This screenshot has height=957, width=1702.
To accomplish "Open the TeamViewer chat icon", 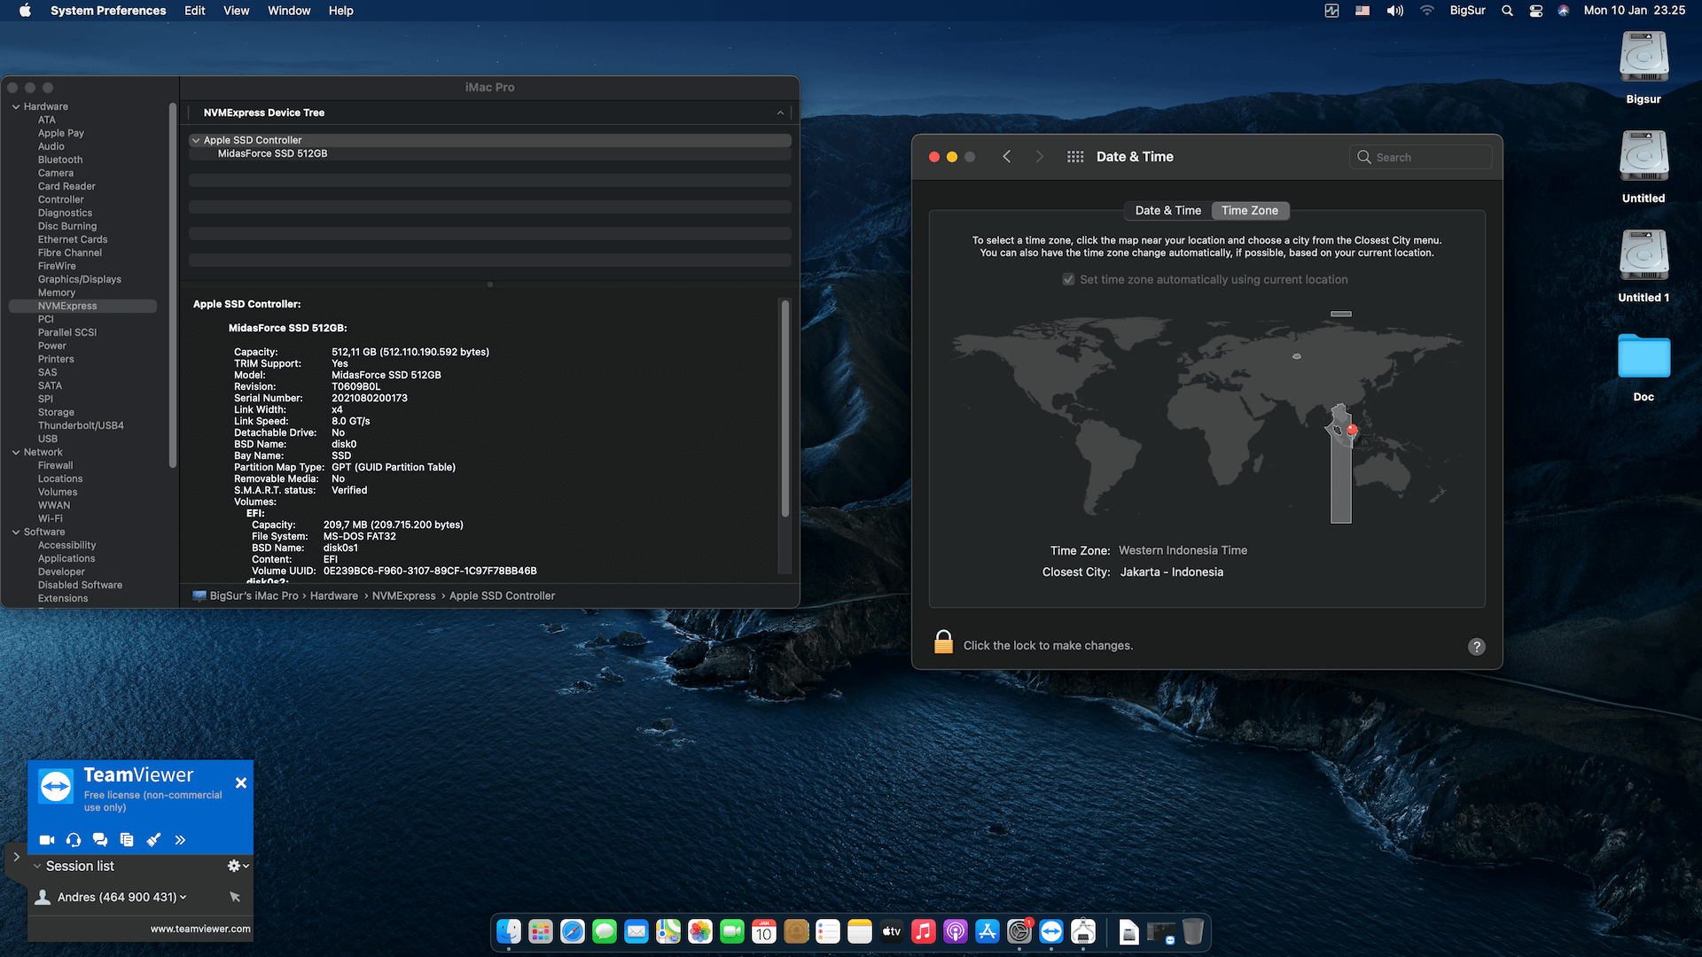I will coord(100,840).
